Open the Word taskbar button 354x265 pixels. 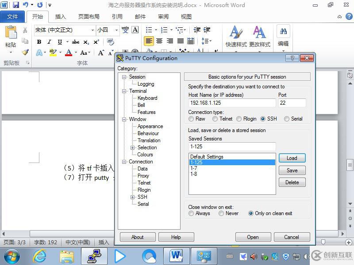(176, 257)
